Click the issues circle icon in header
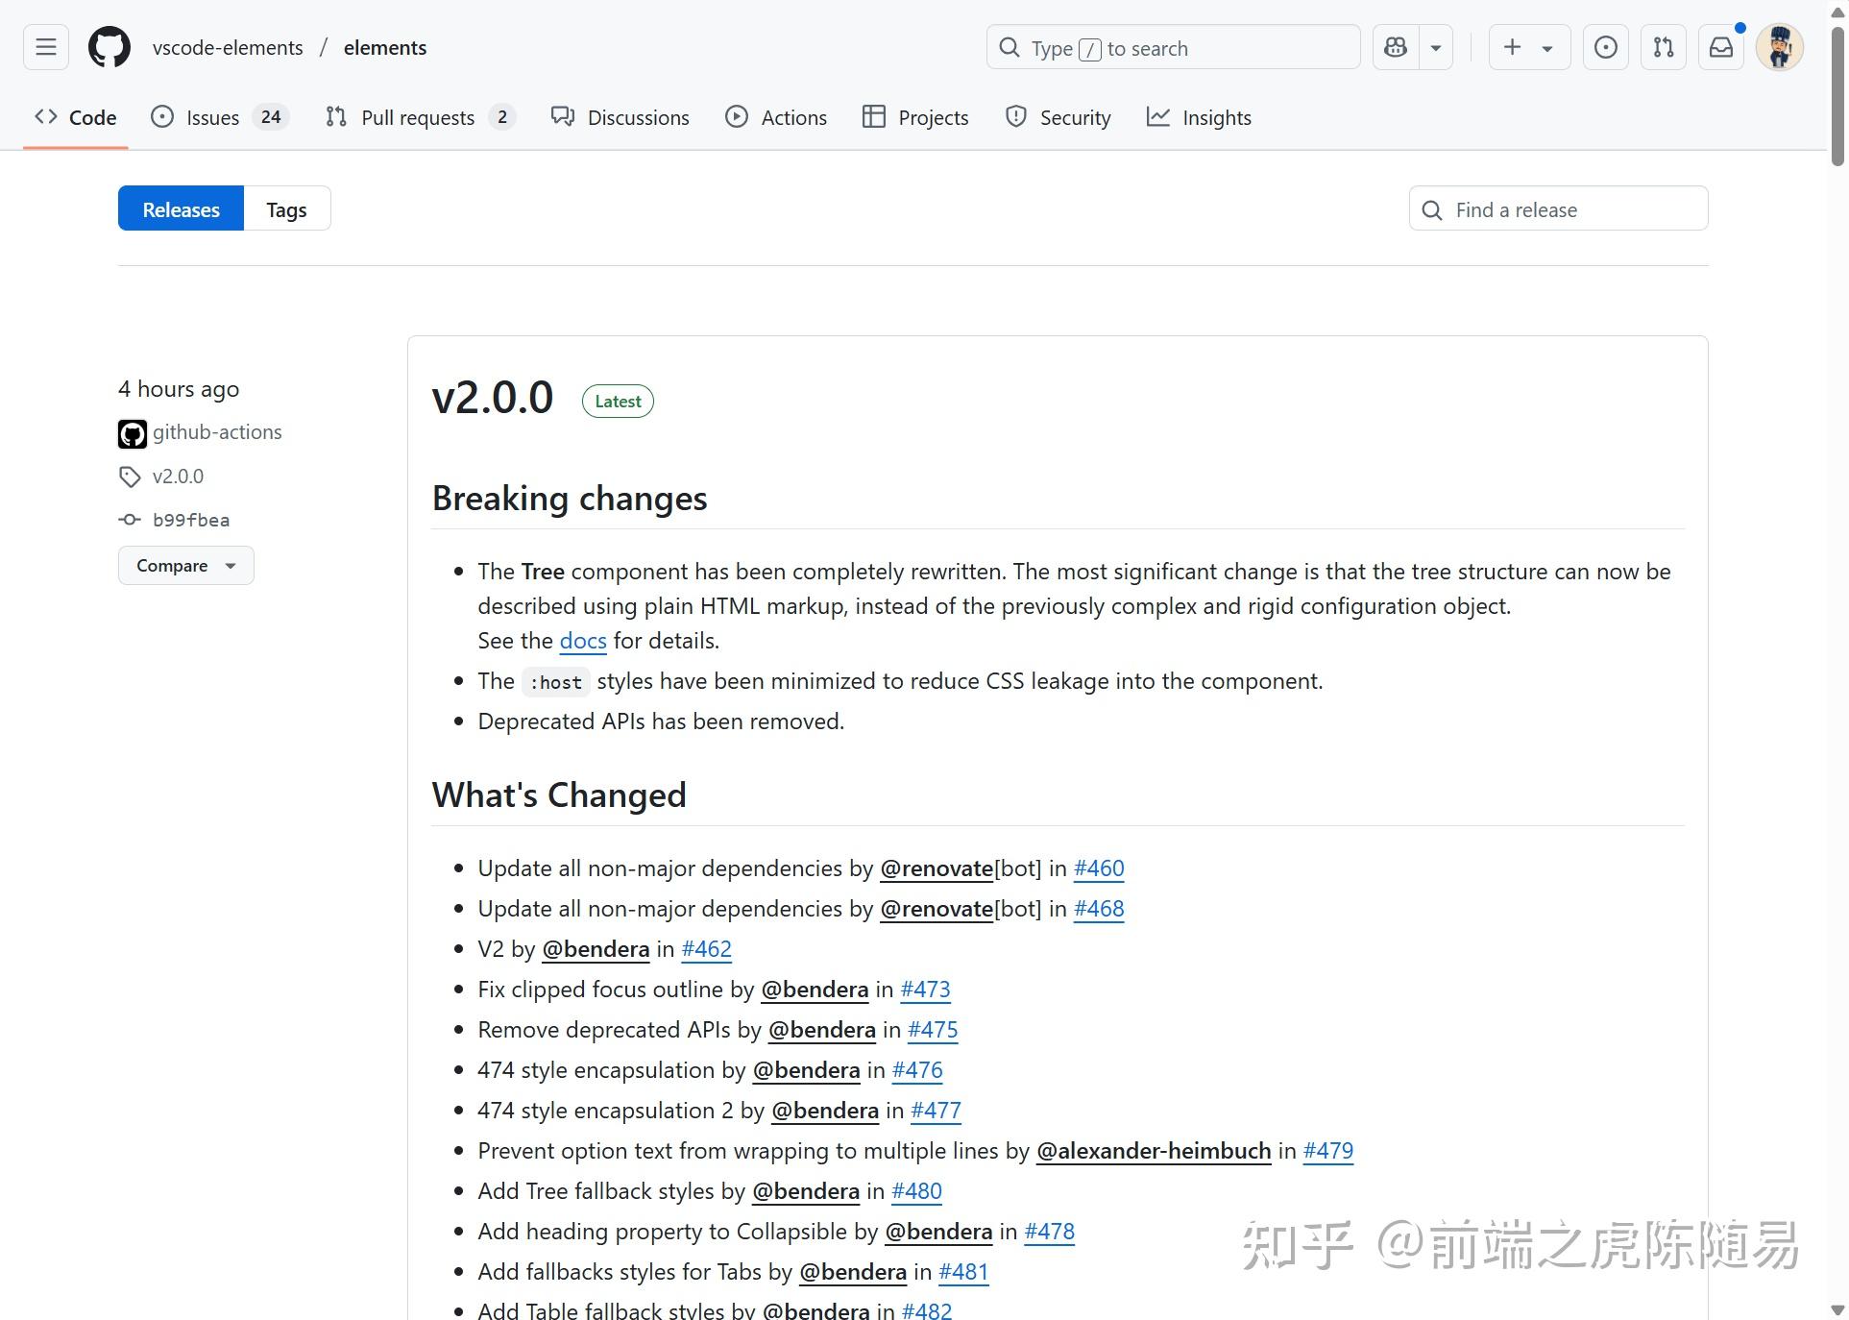This screenshot has height=1320, width=1849. point(1604,46)
